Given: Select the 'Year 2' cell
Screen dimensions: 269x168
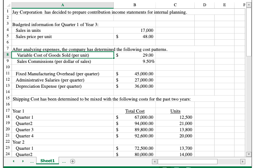Looking at the screenshot, I should (x=62, y=142).
